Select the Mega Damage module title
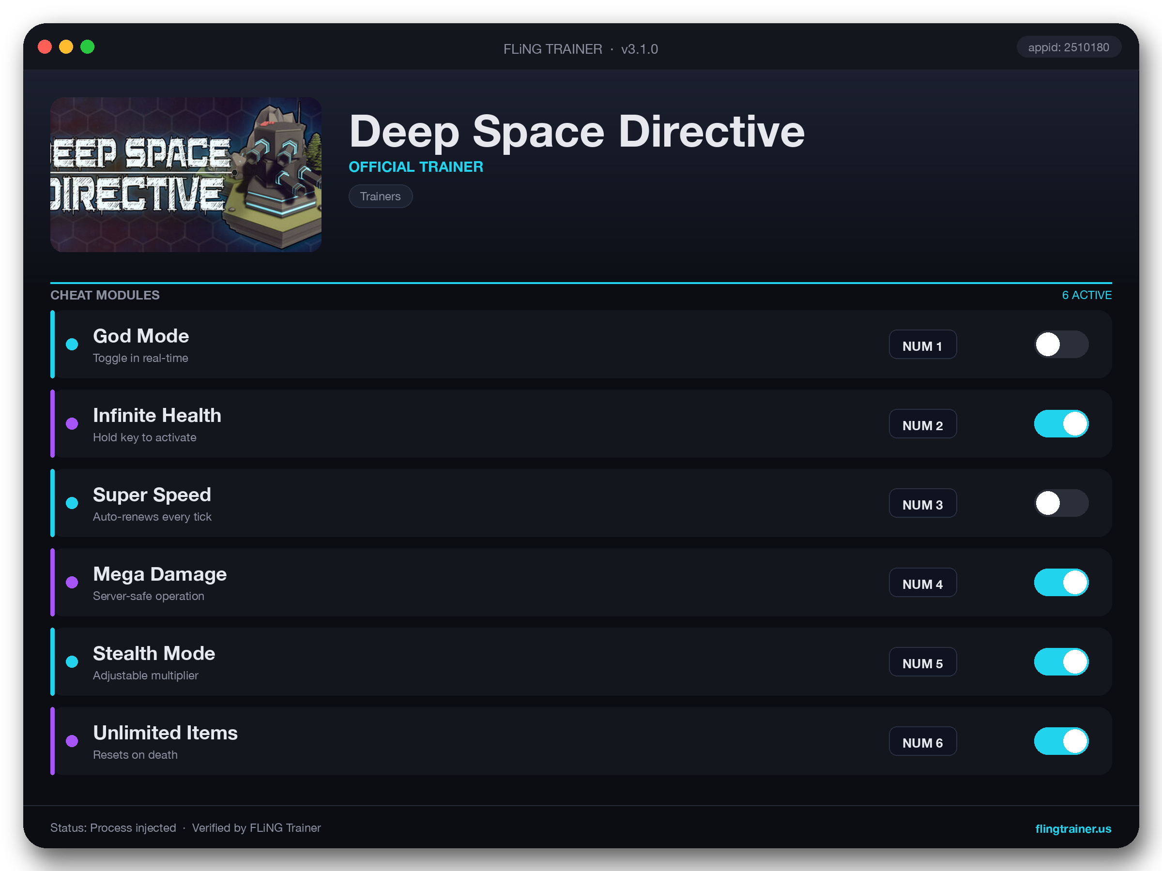 [x=160, y=574]
